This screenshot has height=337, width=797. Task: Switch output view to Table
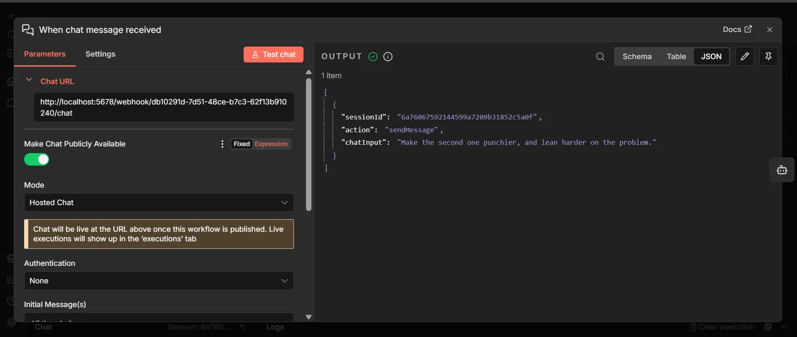click(x=676, y=57)
